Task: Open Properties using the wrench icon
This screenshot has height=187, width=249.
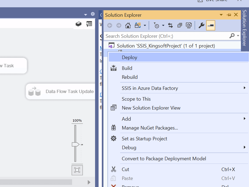Action: point(201,25)
